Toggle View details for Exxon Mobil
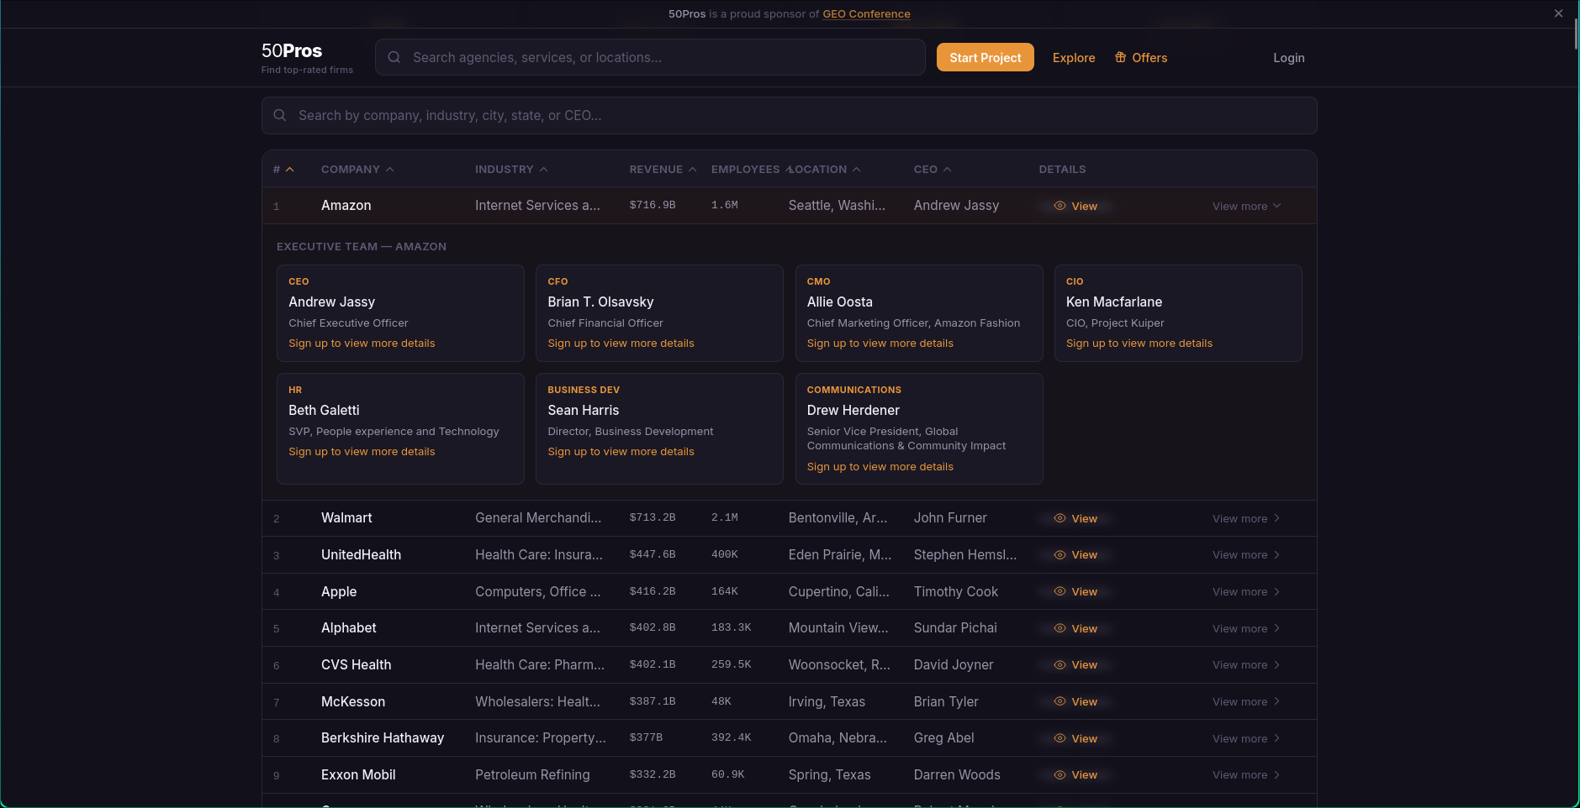Image resolution: width=1580 pixels, height=808 pixels. (1075, 774)
